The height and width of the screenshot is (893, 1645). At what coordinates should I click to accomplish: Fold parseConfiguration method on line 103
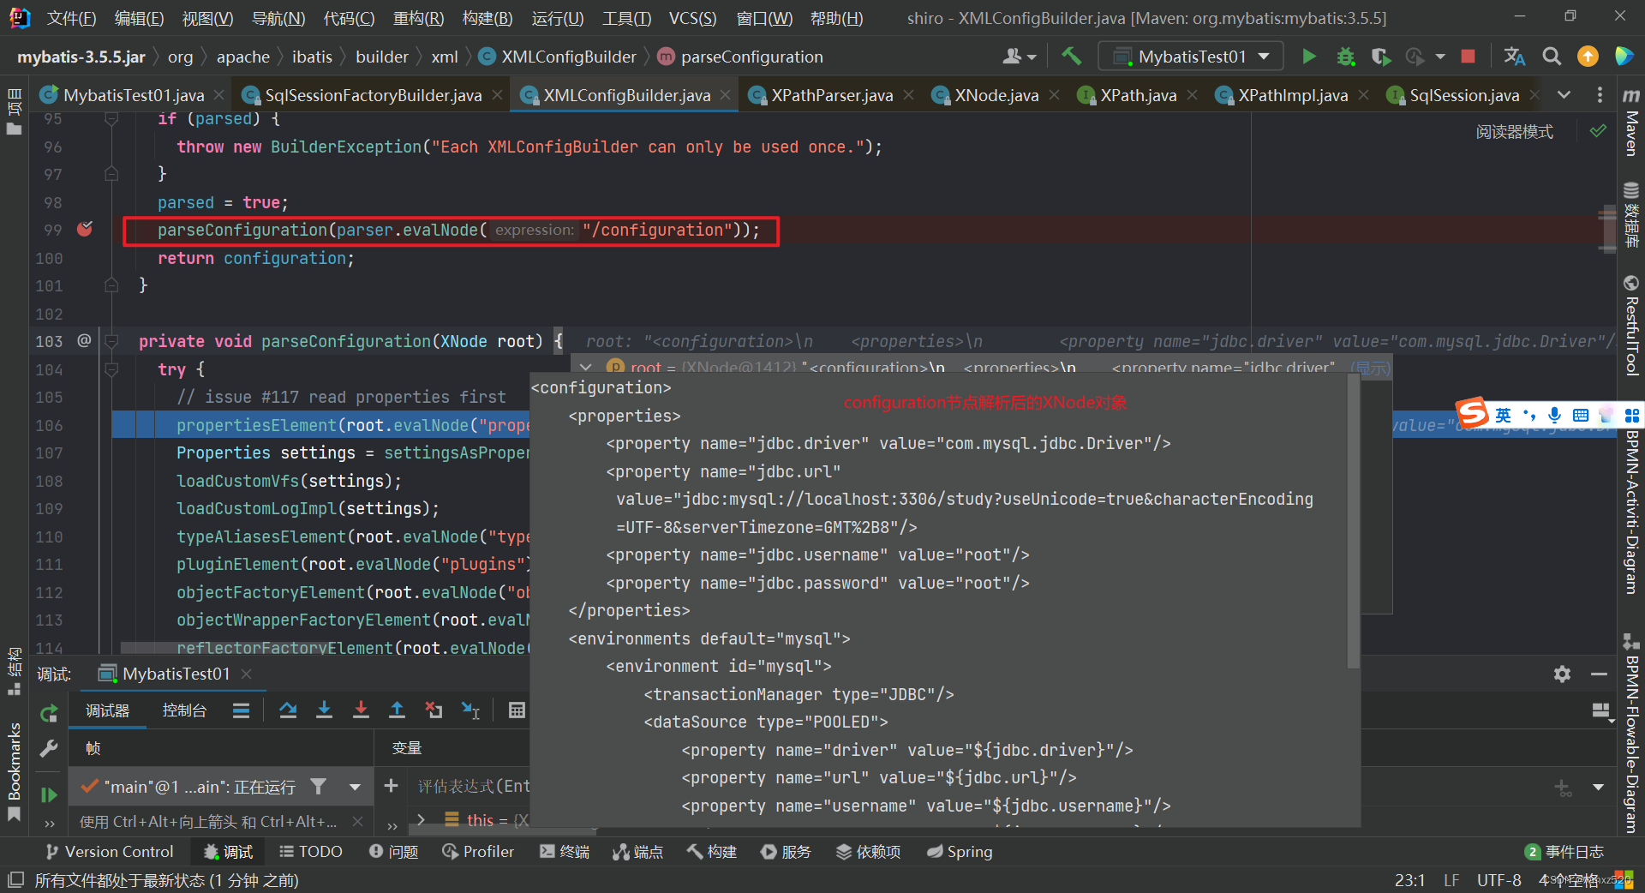coord(111,341)
